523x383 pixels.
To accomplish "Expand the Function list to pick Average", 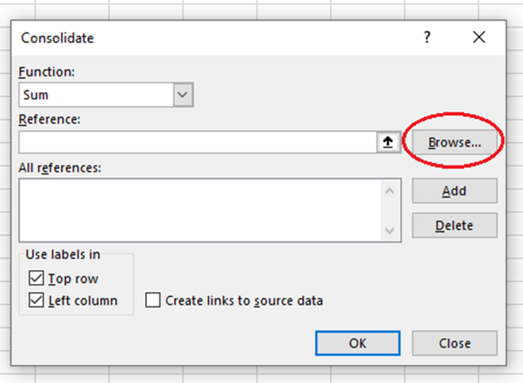I will 184,94.
